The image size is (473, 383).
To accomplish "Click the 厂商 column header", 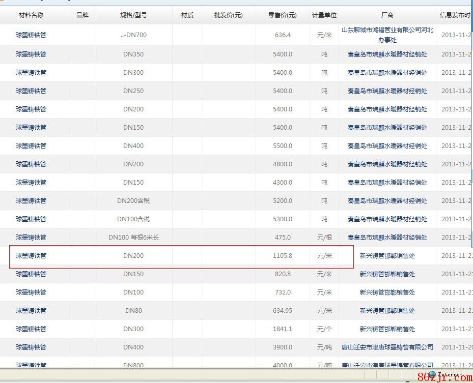I will click(387, 15).
